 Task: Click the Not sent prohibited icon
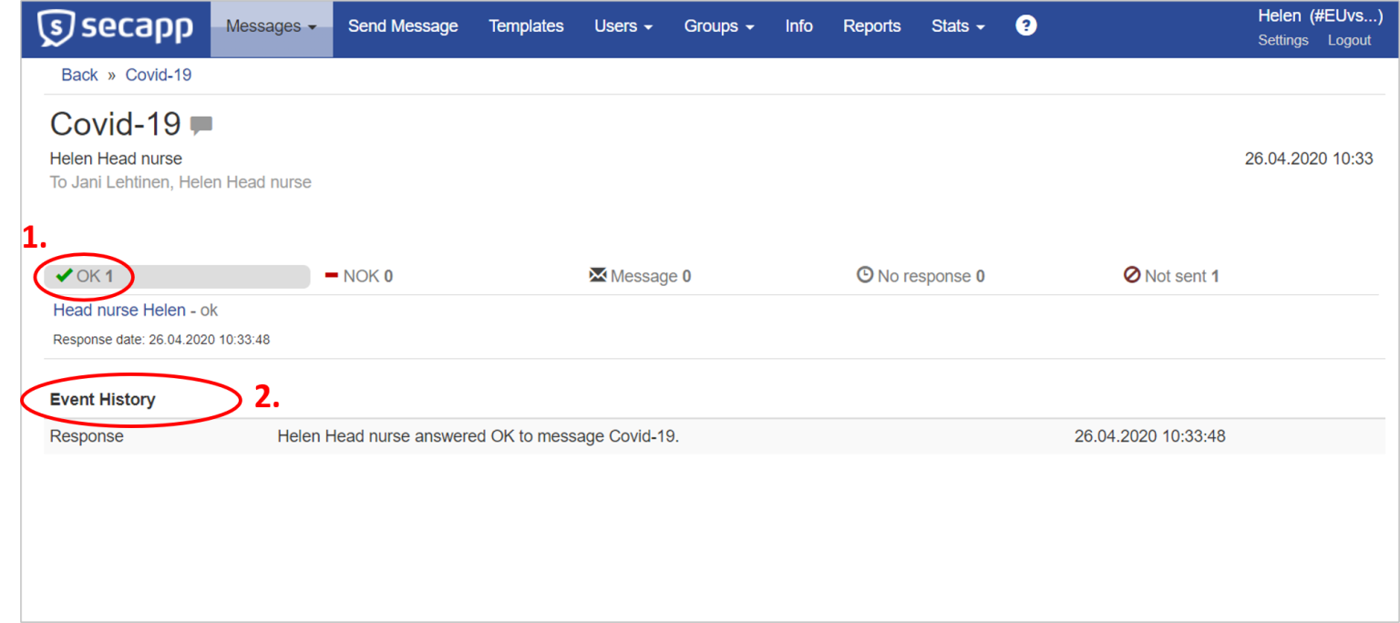[1132, 275]
